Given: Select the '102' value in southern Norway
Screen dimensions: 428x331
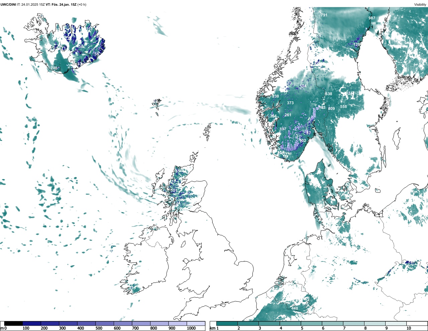Looking at the screenshot, I should point(303,141).
